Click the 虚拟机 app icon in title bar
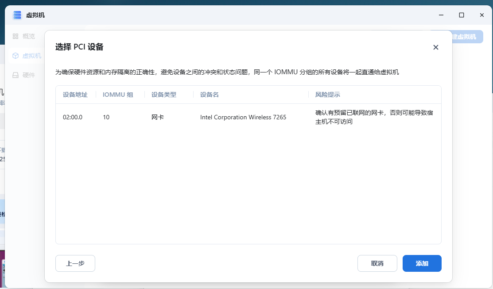The image size is (493, 289). coord(17,15)
